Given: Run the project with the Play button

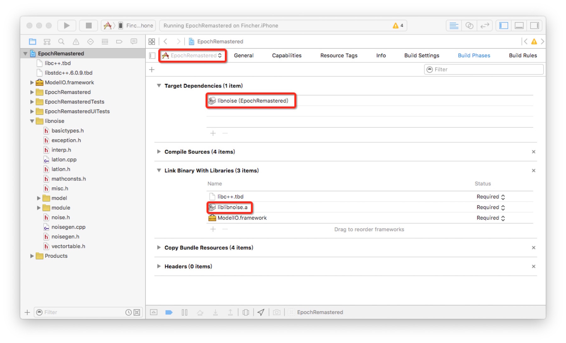Looking at the screenshot, I should coord(67,25).
